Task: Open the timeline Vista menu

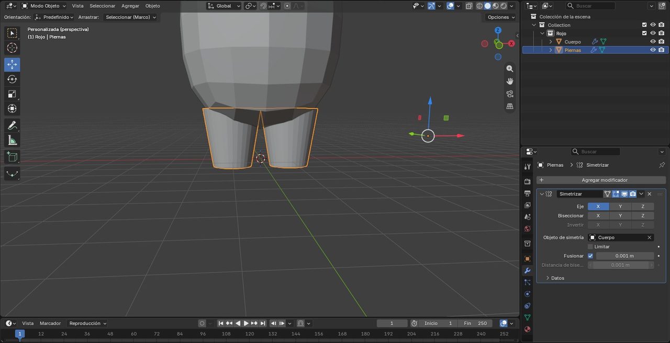Action: (28, 323)
